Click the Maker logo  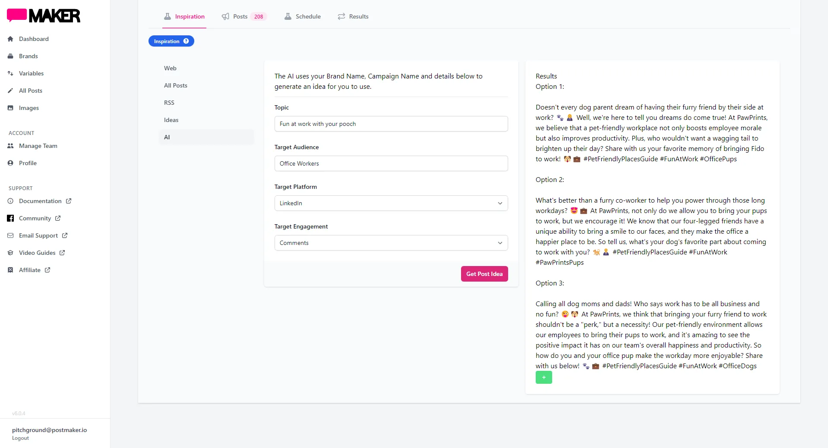coord(44,16)
